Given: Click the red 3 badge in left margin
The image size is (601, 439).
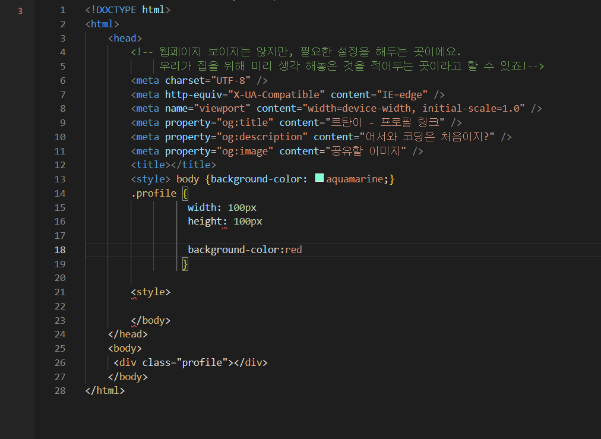Looking at the screenshot, I should tap(20, 11).
